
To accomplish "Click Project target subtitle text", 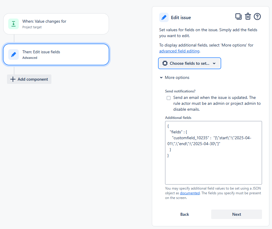I will tap(32, 27).
